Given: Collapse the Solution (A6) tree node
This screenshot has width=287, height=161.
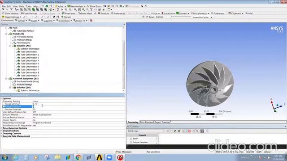Looking at the screenshot, I should 10,46.
